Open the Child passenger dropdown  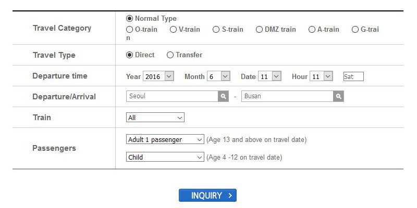(165, 157)
